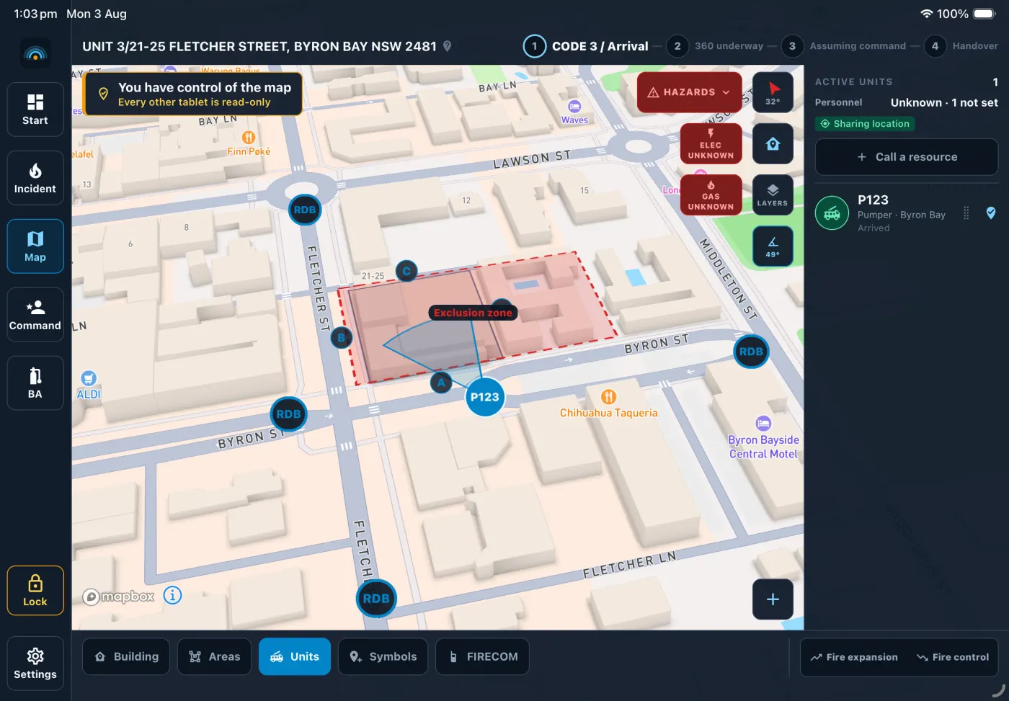The image size is (1009, 701).
Task: Click the app logo icon
Action: coord(35,53)
